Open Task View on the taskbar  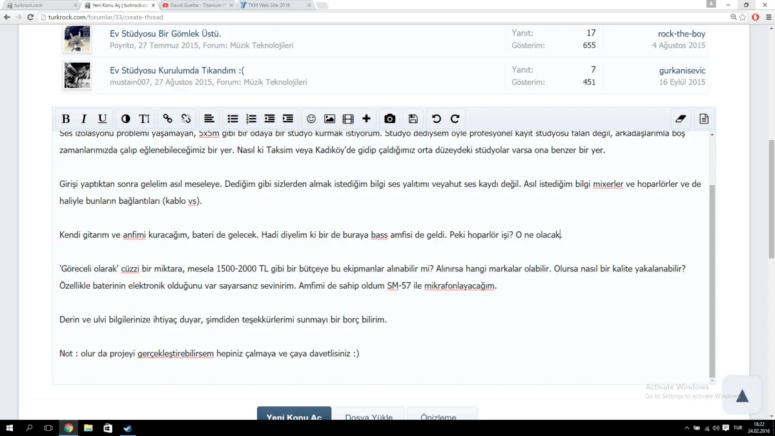[48, 428]
